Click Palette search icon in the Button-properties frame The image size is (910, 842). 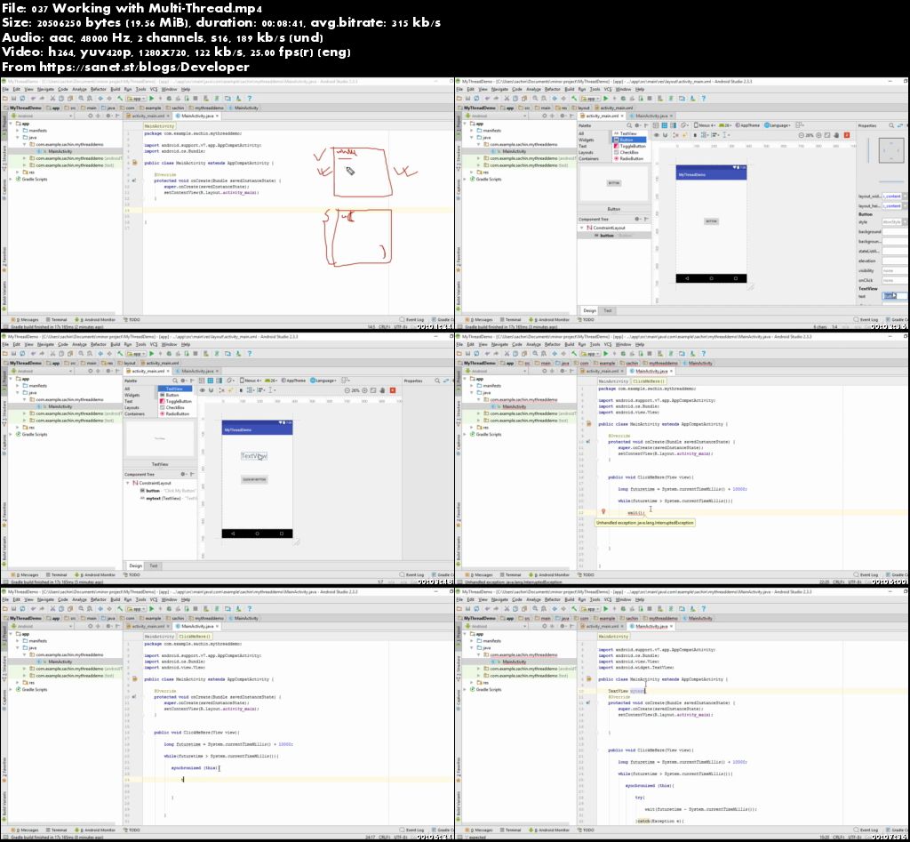point(629,125)
